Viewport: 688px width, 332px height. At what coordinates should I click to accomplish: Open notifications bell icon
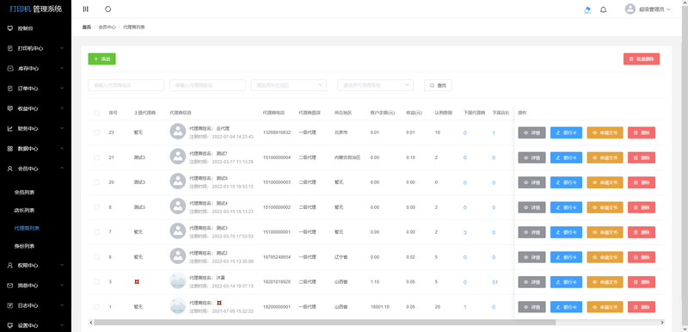point(604,9)
